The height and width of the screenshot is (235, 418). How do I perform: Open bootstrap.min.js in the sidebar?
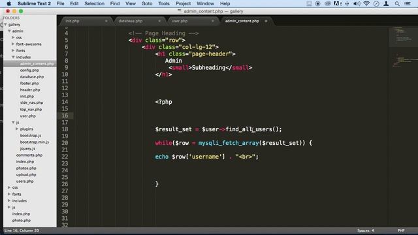click(x=35, y=142)
